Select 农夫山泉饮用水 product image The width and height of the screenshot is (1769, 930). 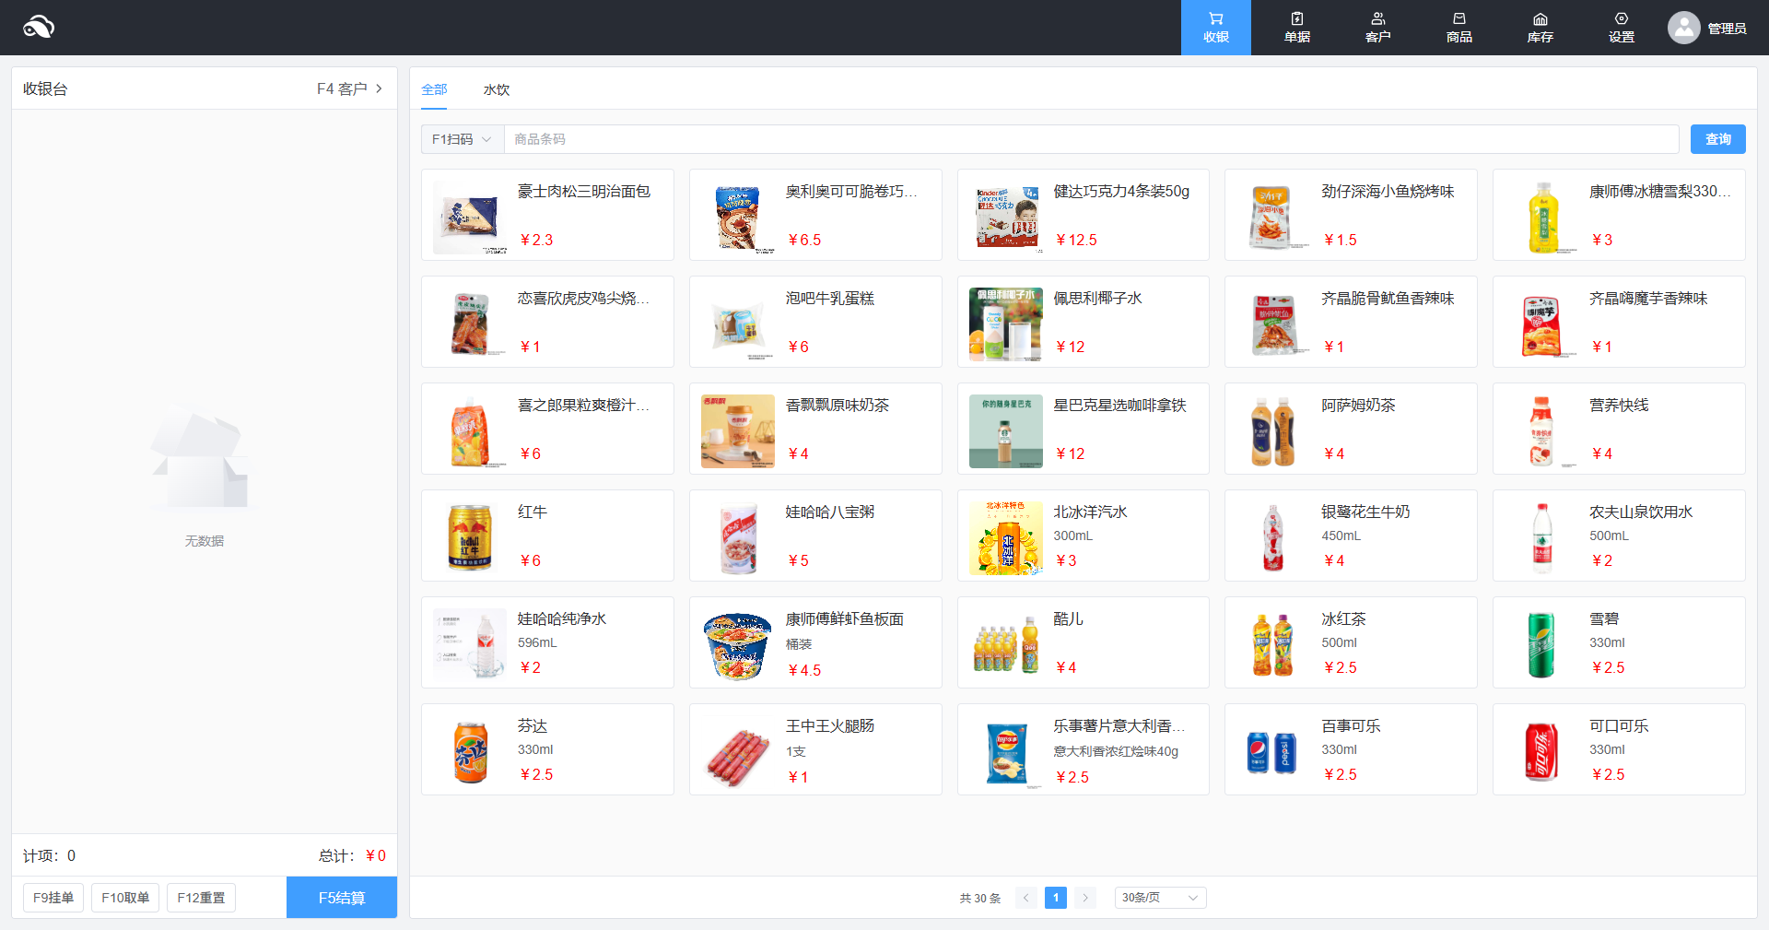pyautogui.click(x=1541, y=538)
